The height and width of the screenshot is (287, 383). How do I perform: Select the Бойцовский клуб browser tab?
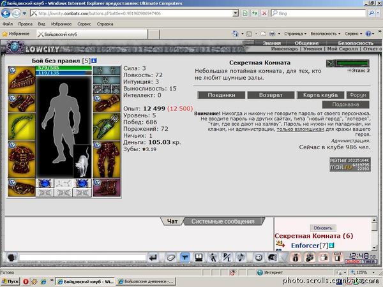[92, 34]
